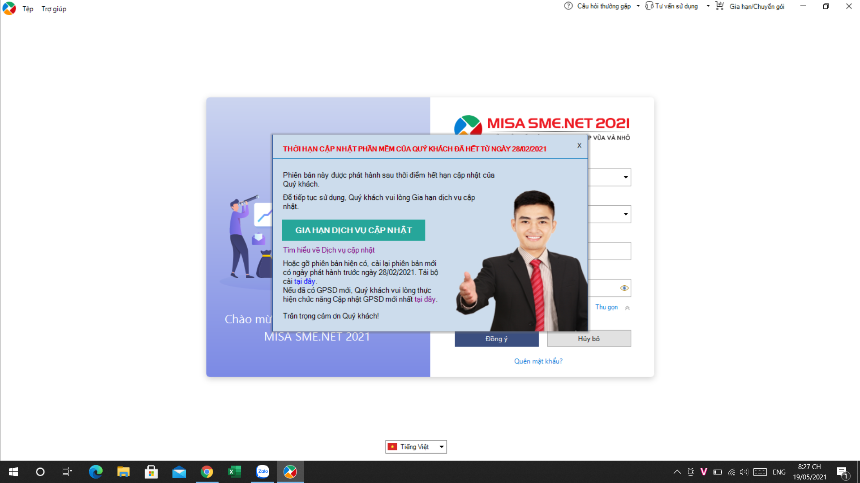Image resolution: width=860 pixels, height=483 pixels.
Task: Open the Mail app from taskbar
Action: (179, 472)
